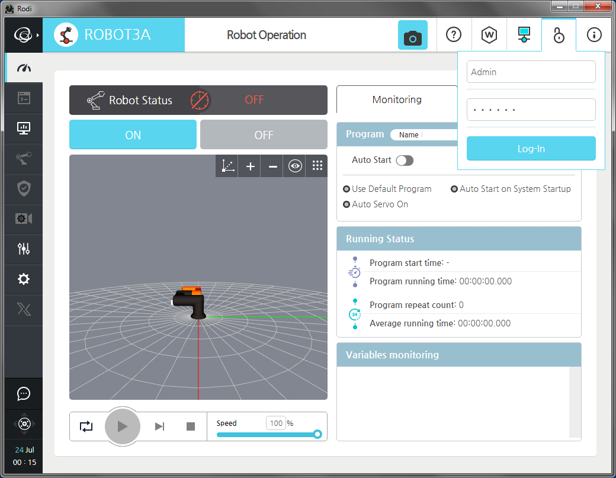Toggle the Auto Start switch
Screen dimensions: 616x478
point(405,161)
